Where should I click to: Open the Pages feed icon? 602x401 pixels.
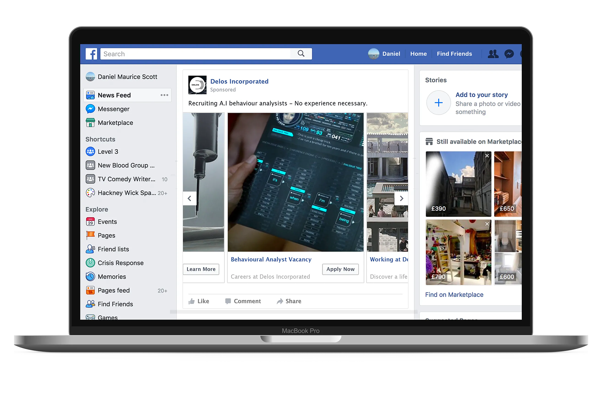[90, 290]
